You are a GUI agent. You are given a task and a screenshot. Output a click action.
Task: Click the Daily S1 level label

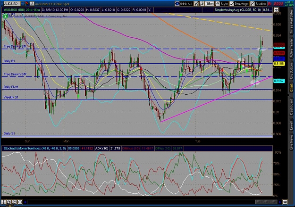point(9,133)
